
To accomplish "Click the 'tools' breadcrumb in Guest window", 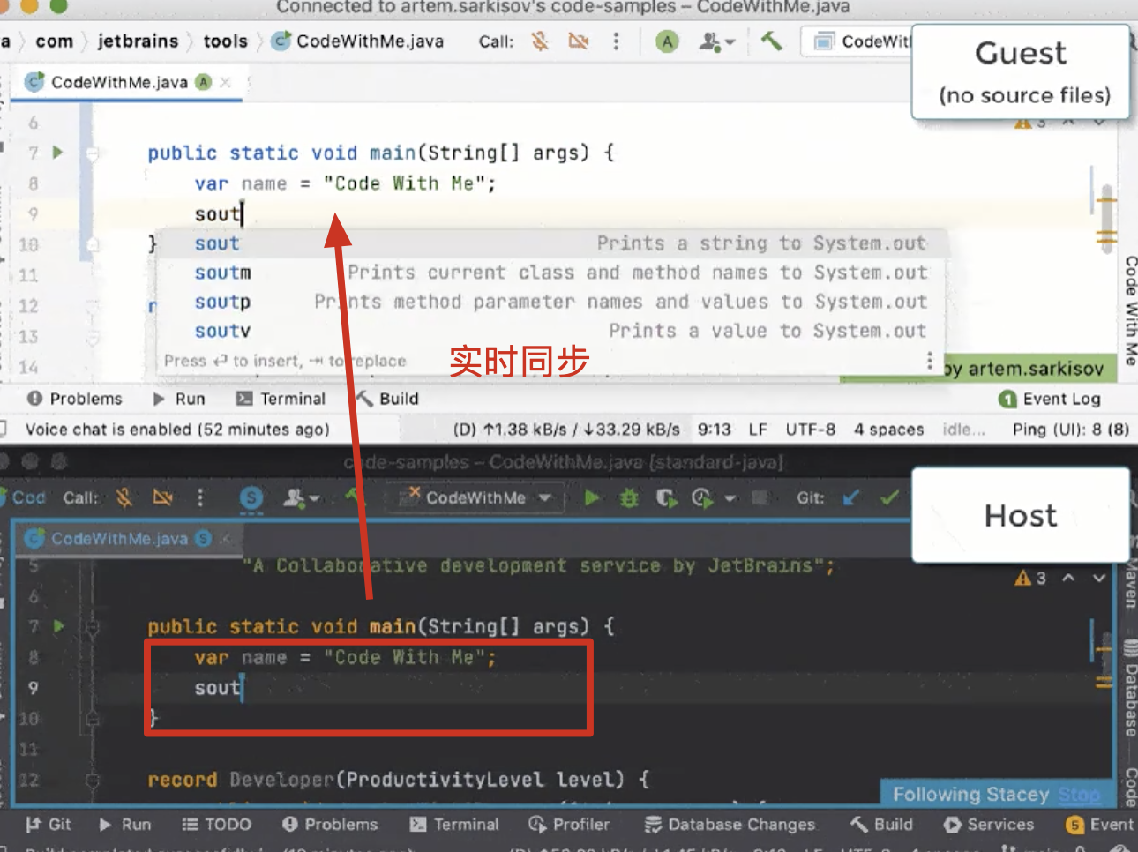I will 226,41.
